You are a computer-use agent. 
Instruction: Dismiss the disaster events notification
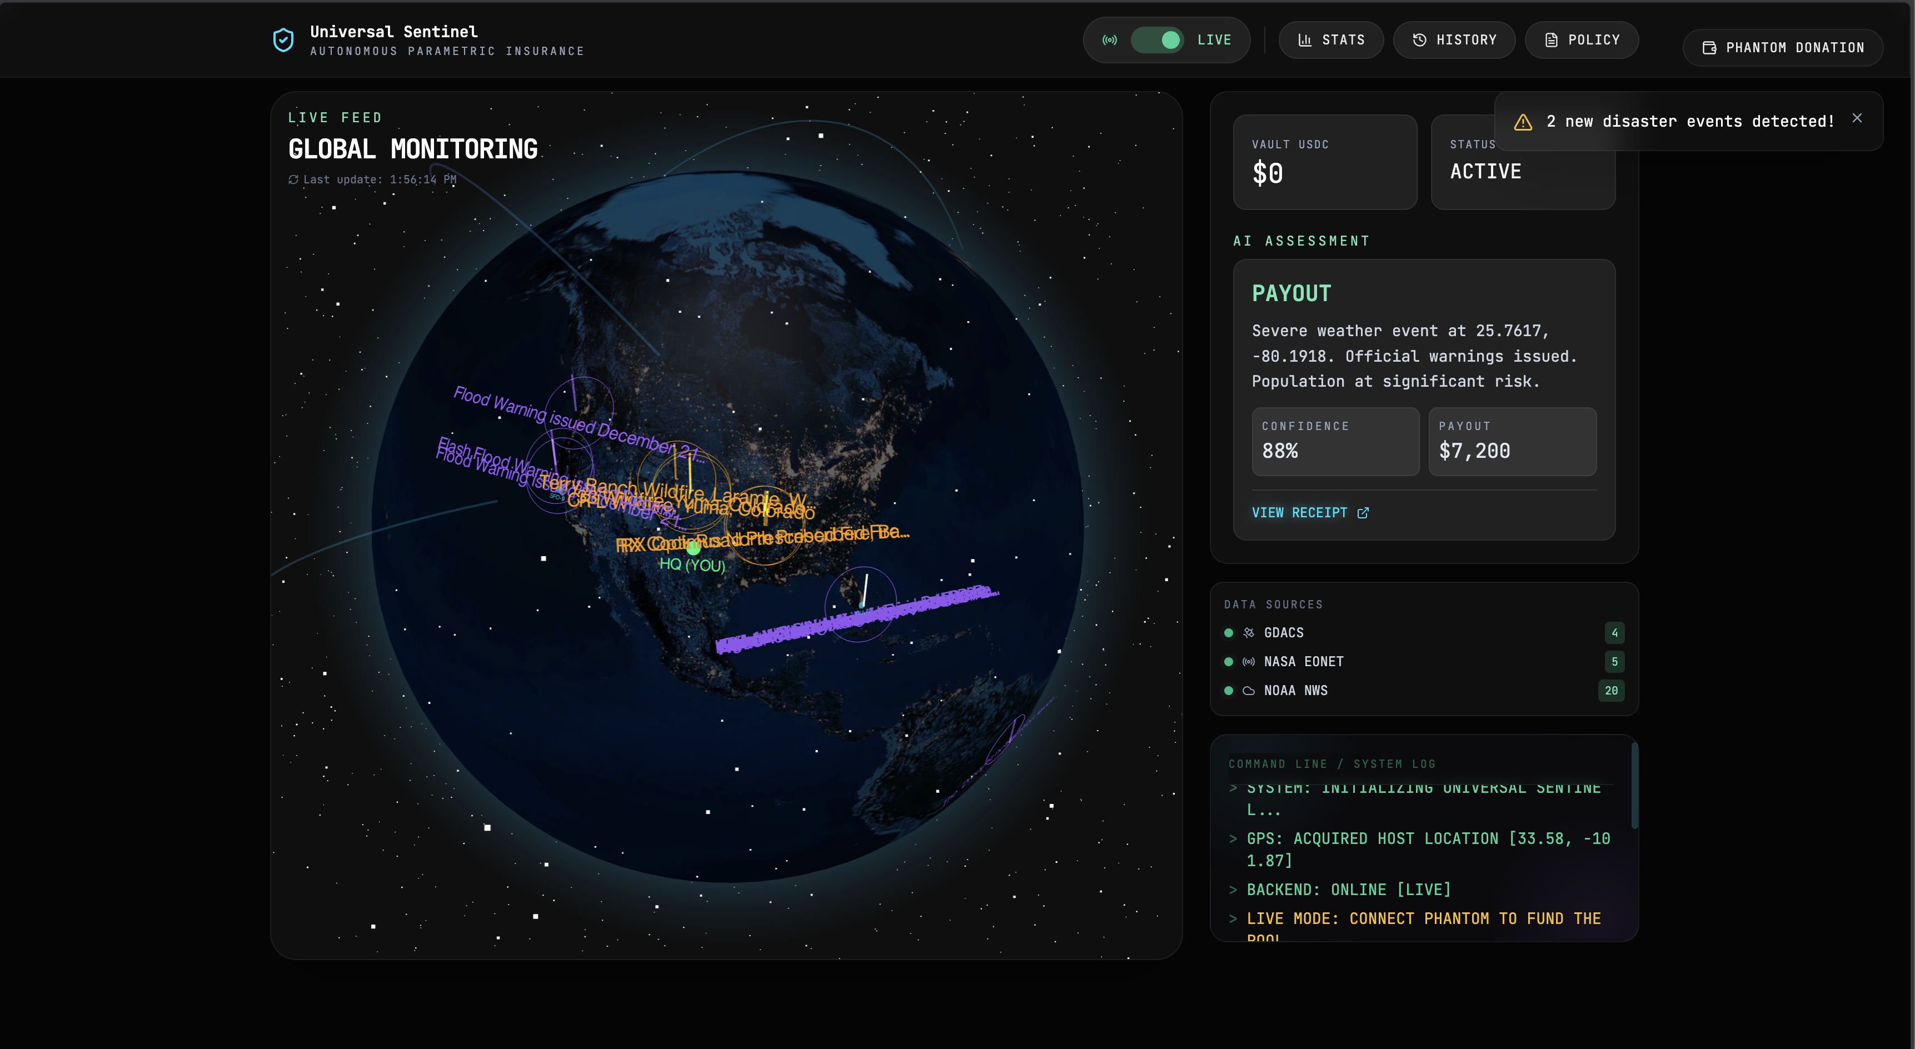coord(1857,118)
